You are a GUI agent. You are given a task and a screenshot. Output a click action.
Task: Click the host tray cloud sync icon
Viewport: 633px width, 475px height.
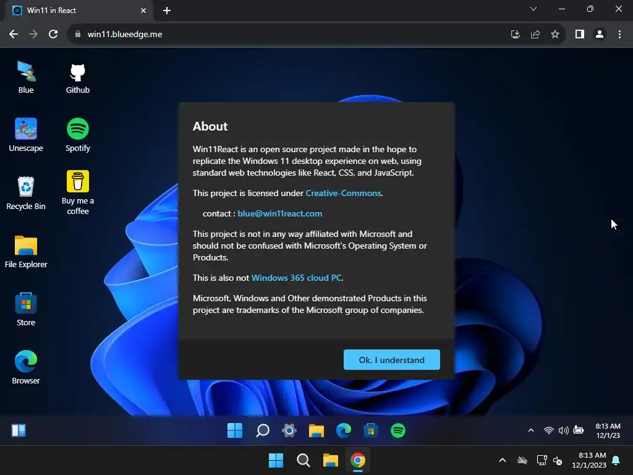[522, 460]
